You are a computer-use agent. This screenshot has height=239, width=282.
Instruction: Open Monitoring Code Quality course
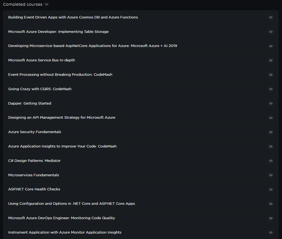pyautogui.click(x=61, y=218)
